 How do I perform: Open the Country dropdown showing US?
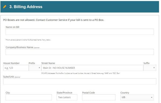[x=137, y=97]
